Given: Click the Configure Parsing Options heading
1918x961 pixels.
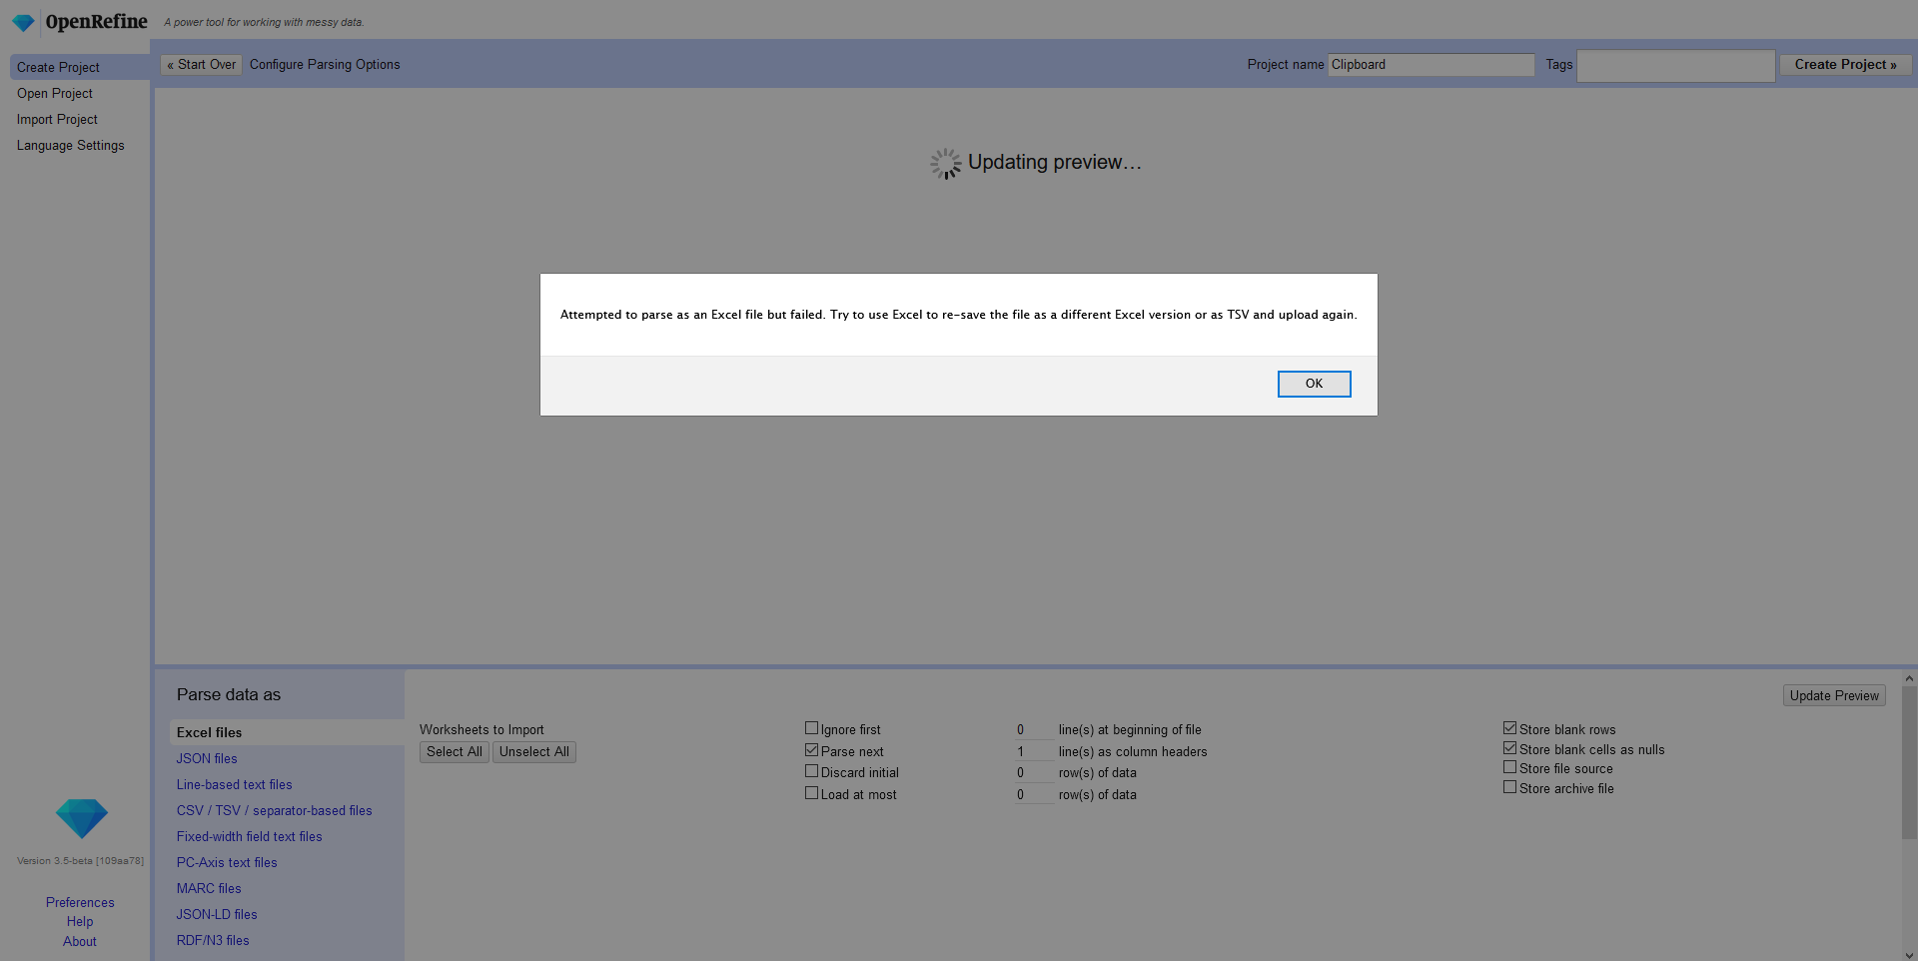Looking at the screenshot, I should pos(325,65).
